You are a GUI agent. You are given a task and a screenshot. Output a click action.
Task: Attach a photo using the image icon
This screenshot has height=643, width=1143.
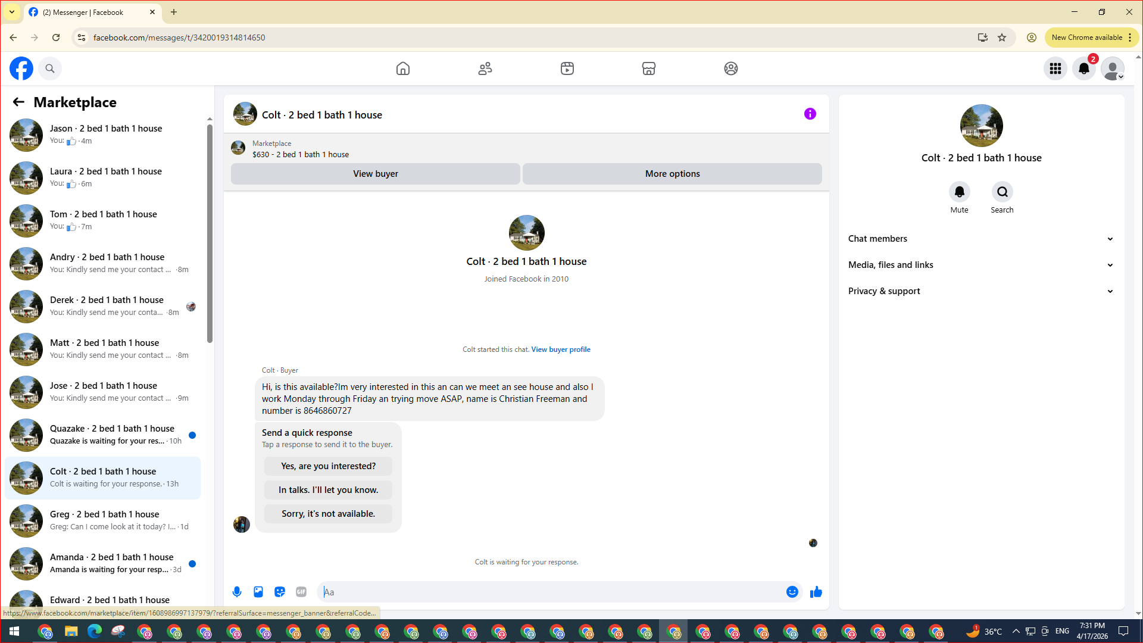[258, 592]
